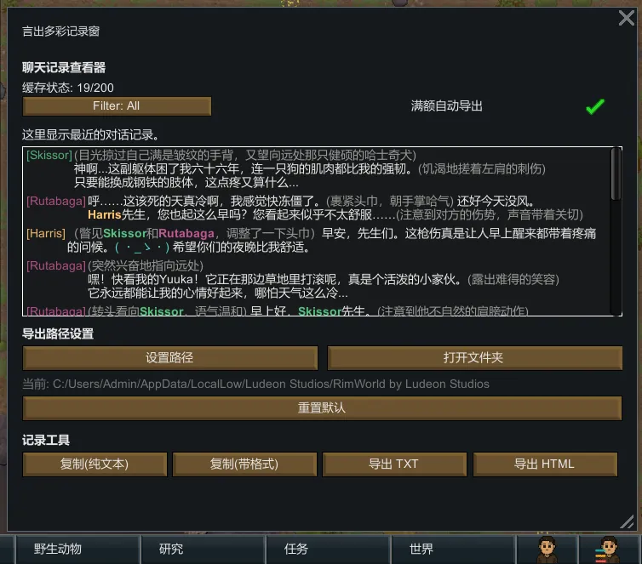This screenshot has height=564, width=642.
Task: Copy log using 复制(纯文本)
Action: 95,464
